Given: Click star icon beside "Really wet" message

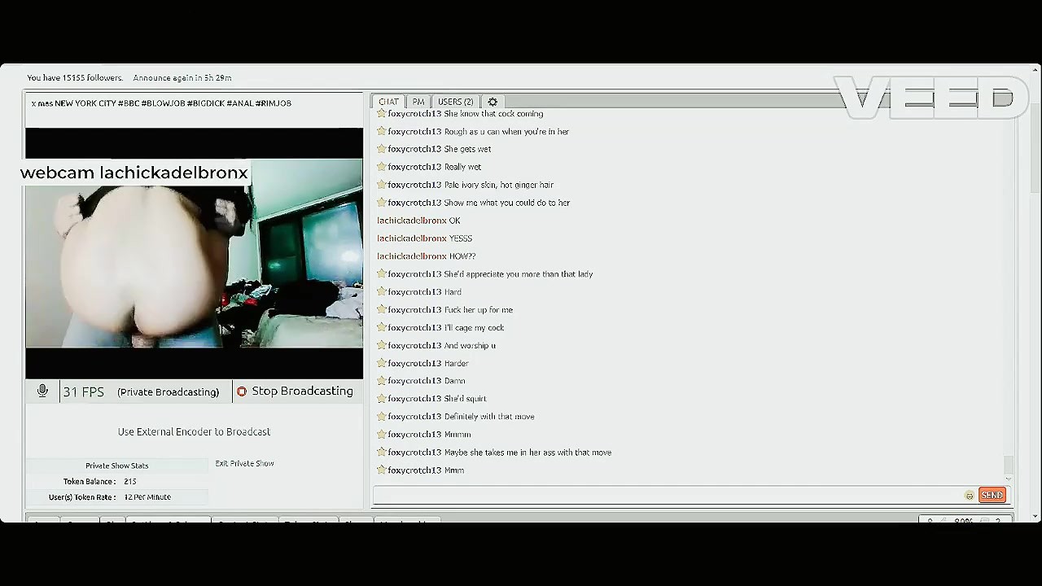Looking at the screenshot, I should point(381,167).
